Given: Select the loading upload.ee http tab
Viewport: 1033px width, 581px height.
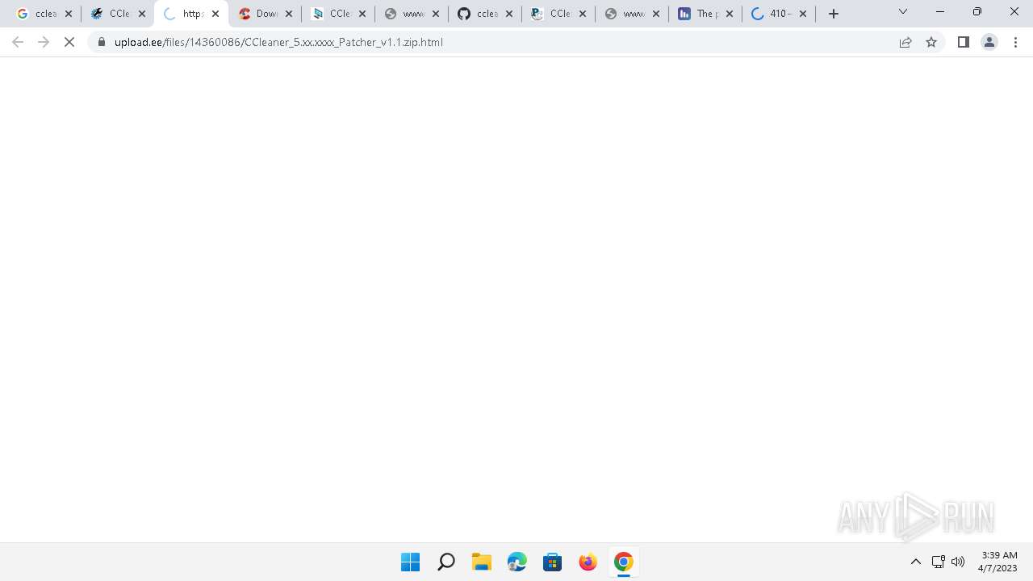Looking at the screenshot, I should [x=191, y=14].
